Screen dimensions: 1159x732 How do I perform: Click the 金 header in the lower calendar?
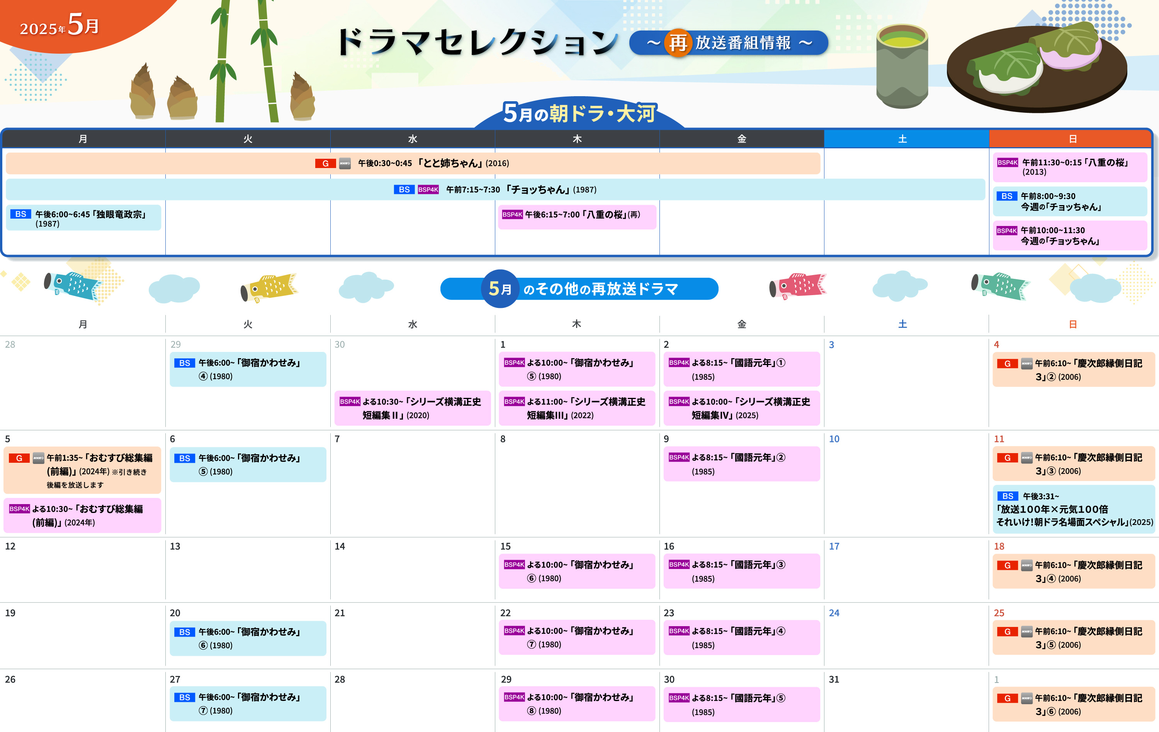point(742,324)
